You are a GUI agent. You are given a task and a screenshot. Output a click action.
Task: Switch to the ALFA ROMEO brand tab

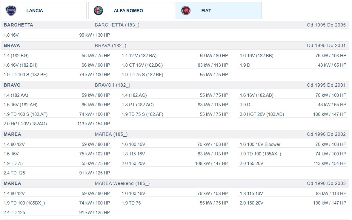click(131, 11)
